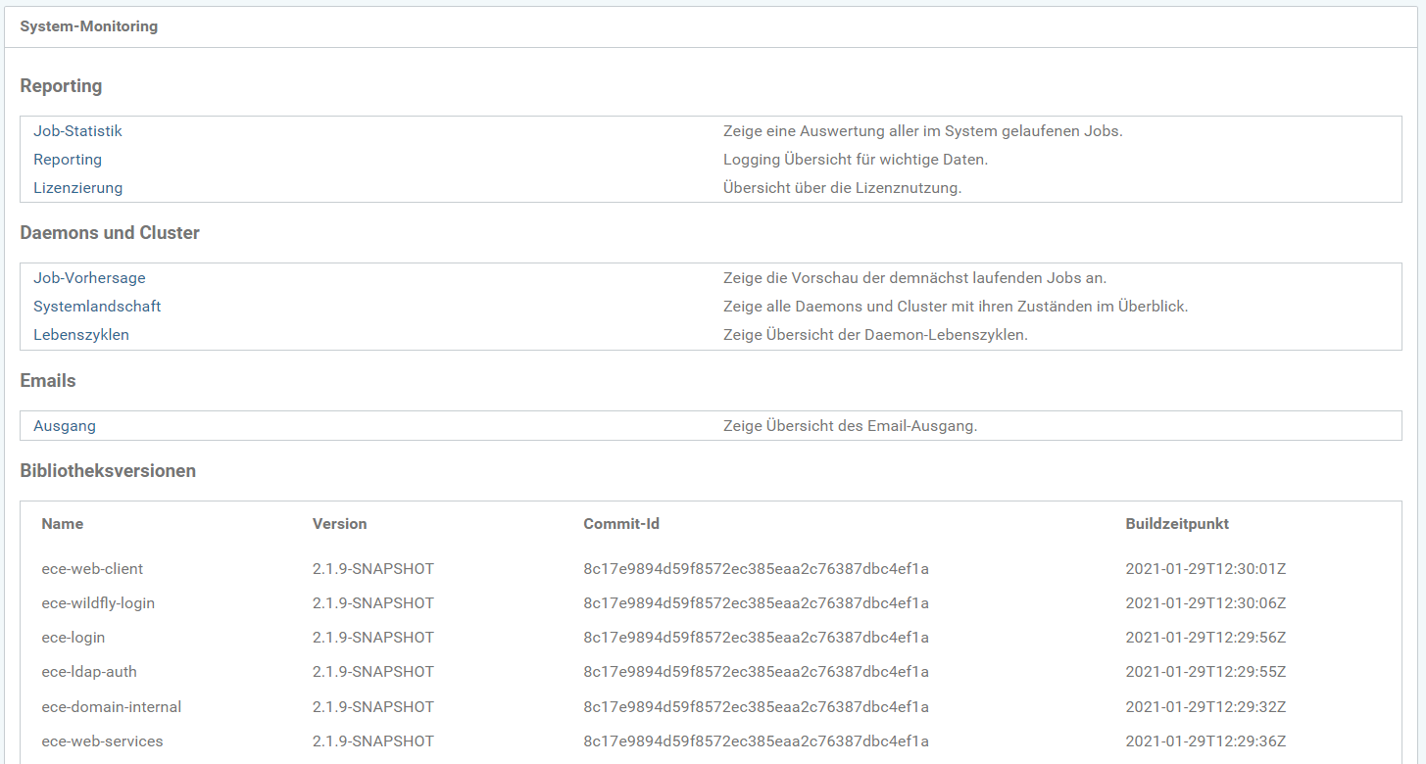
Task: Select the ece-wildfly-login library name
Action: pos(98,603)
